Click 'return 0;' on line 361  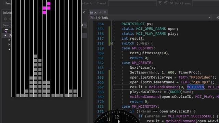tap(139, 58)
